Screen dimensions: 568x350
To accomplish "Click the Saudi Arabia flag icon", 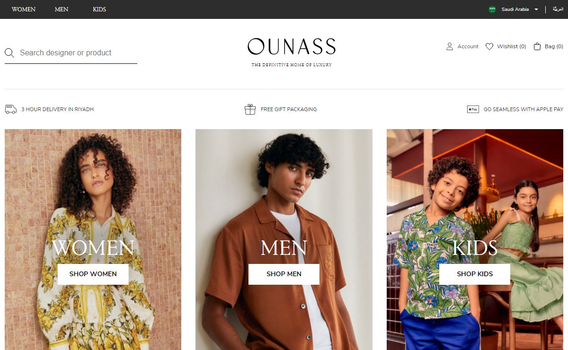I will tap(492, 9).
